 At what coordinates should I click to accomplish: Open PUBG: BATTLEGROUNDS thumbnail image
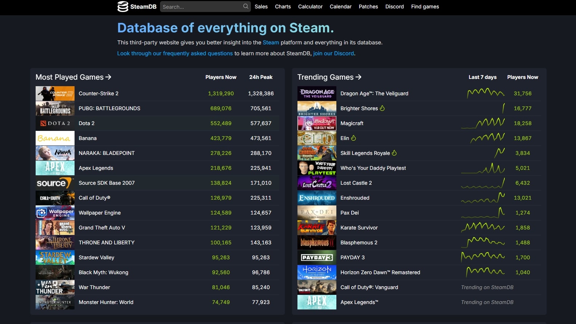pyautogui.click(x=55, y=108)
